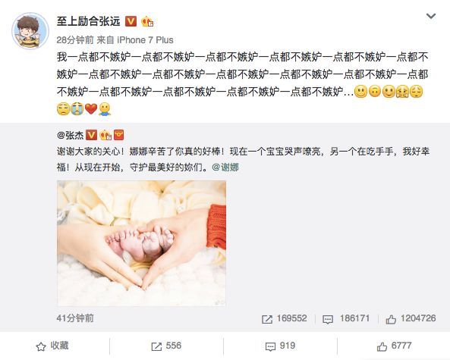Open the original post's 41分钟前 timestamp
The height and width of the screenshot is (360, 450).
[75, 318]
